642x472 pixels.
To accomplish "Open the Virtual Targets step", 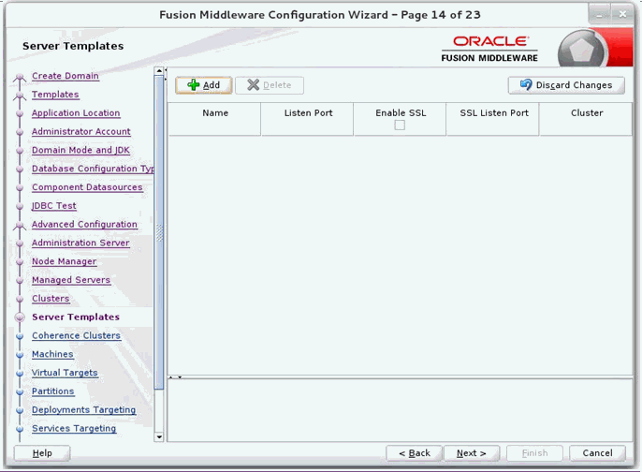I will (x=65, y=373).
